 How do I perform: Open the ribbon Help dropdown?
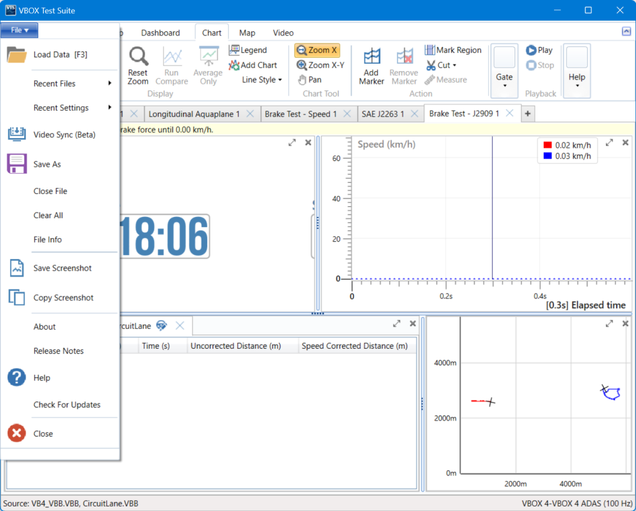coord(577,71)
